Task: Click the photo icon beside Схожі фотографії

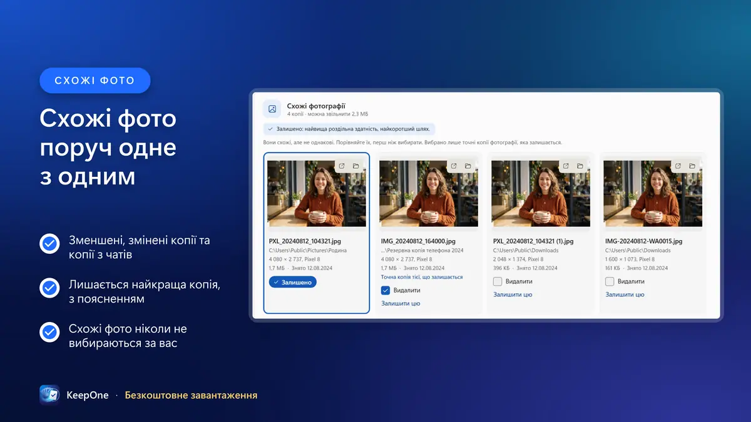Action: tap(272, 109)
